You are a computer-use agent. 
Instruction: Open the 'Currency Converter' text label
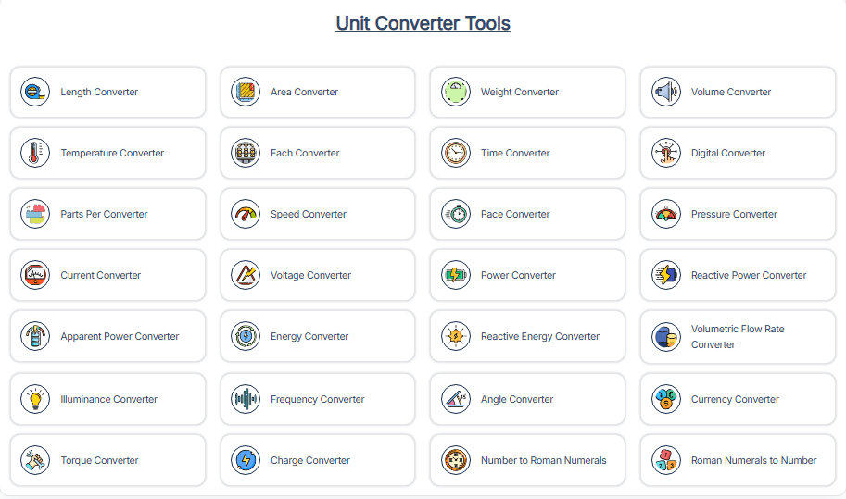736,399
